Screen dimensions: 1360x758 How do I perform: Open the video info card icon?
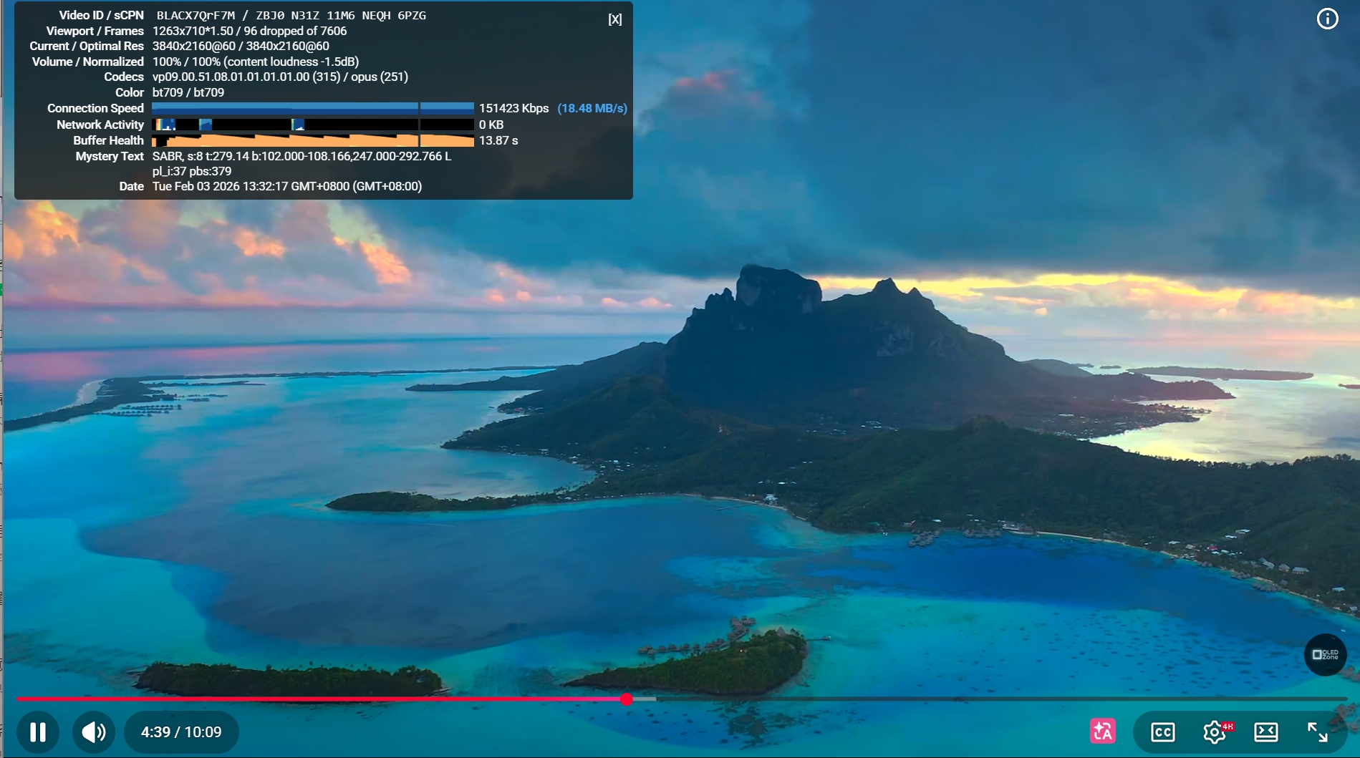click(x=1327, y=19)
